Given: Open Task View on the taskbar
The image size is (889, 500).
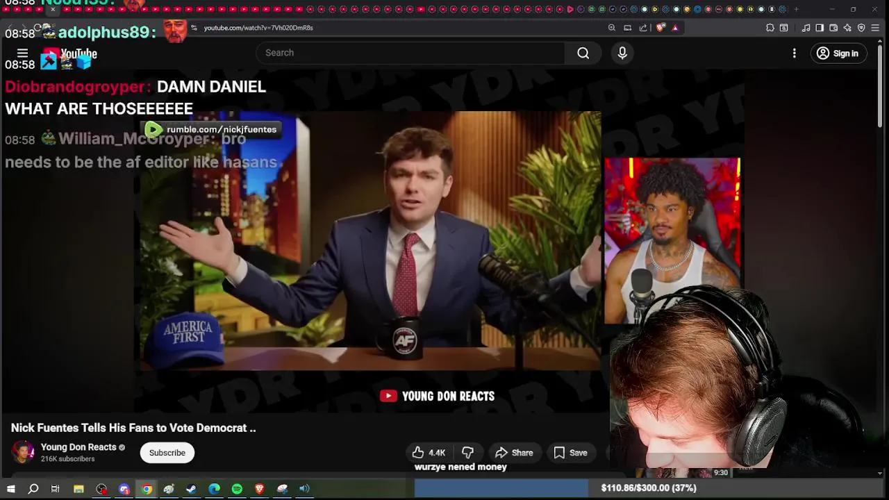Looking at the screenshot, I should pos(56,489).
